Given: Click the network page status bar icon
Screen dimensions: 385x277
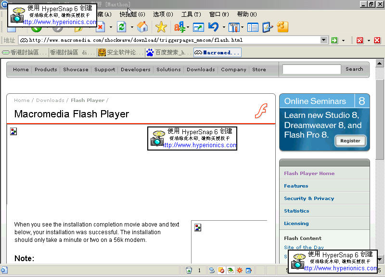Looking at the screenshot, I should click(212, 270).
